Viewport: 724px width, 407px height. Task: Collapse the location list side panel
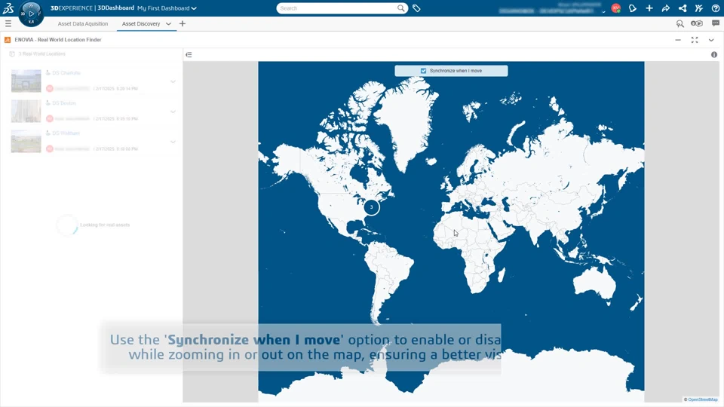pos(189,54)
